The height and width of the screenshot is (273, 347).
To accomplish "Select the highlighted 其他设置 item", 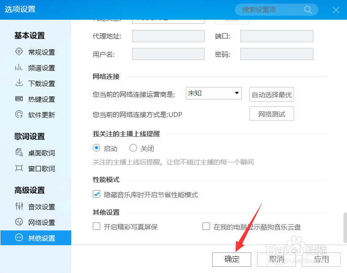I will tap(36, 238).
